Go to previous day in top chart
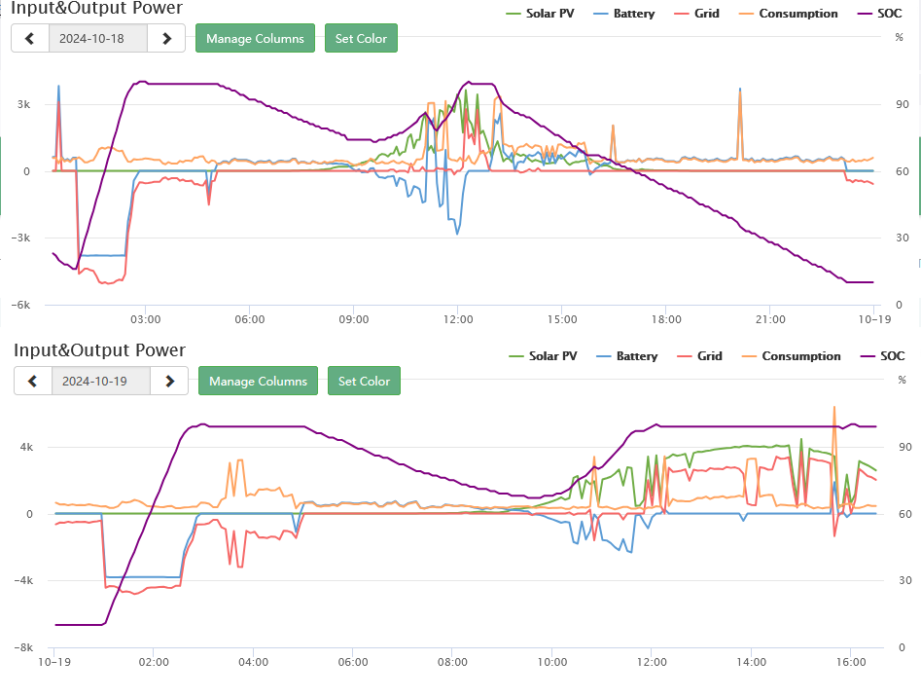This screenshot has height=697, width=921. pyautogui.click(x=29, y=39)
